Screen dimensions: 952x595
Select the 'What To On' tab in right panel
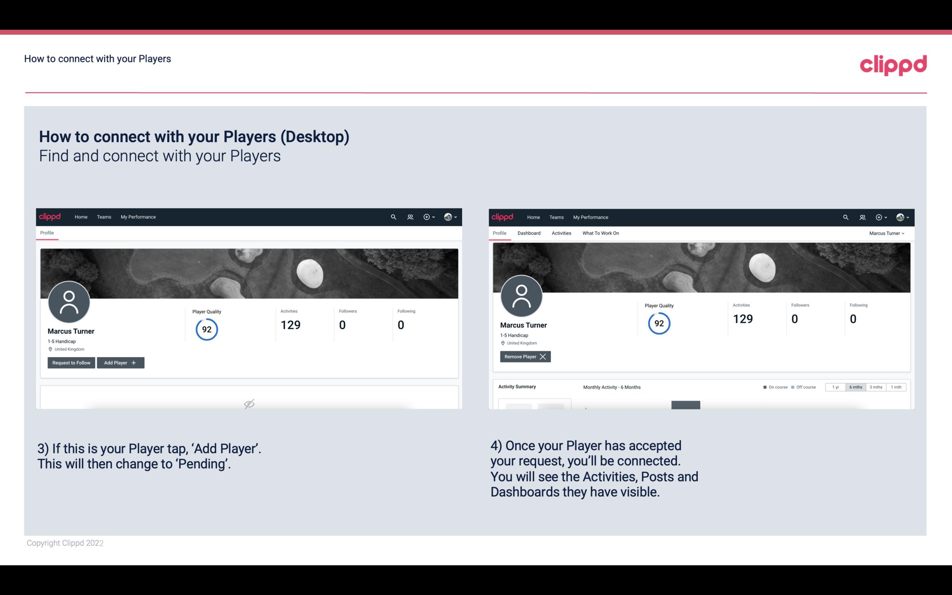(x=600, y=233)
